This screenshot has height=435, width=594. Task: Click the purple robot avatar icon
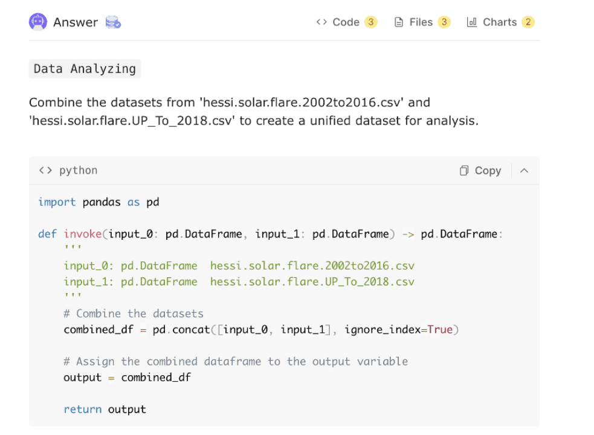point(38,22)
